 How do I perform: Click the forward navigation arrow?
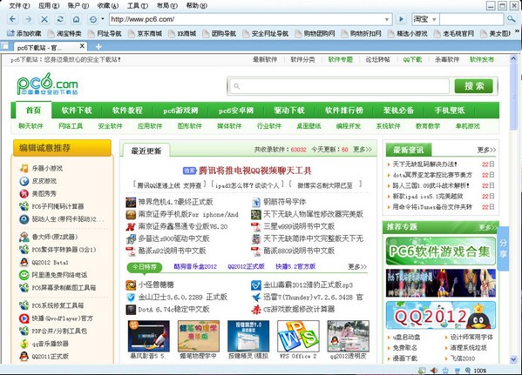click(29, 19)
